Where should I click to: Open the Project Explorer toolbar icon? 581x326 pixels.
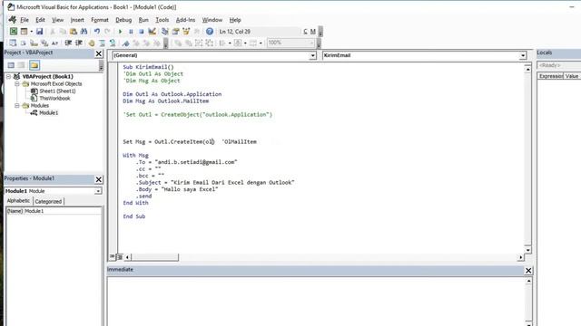[x=165, y=32]
